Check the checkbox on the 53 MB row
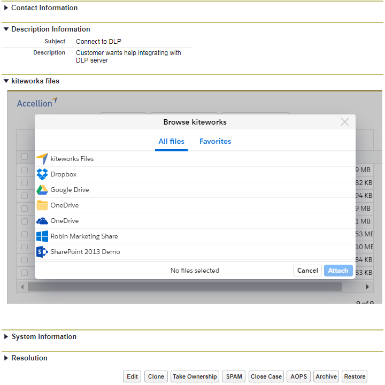 25,234
